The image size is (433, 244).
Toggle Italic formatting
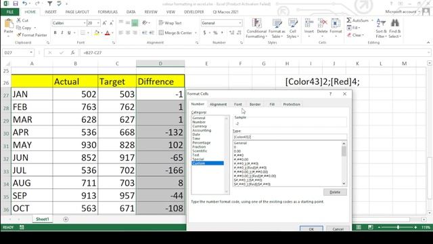[62, 33]
